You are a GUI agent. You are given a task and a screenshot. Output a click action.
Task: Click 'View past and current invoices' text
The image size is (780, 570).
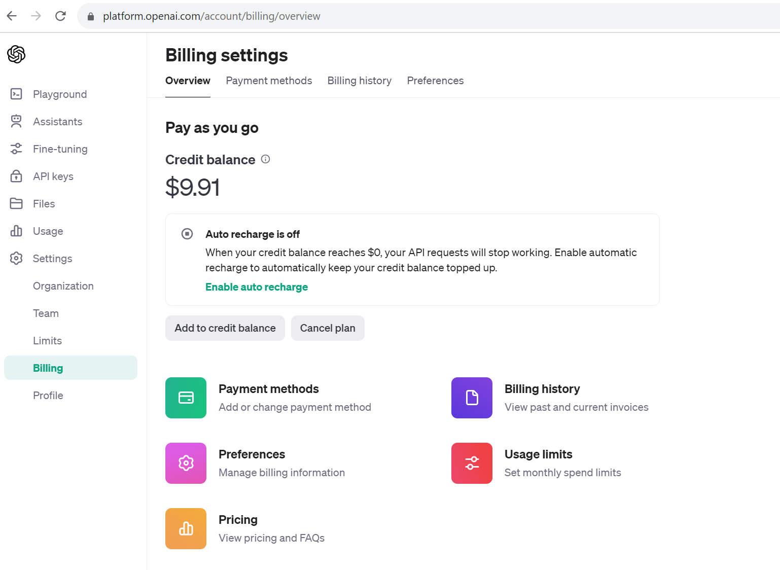[x=577, y=407]
